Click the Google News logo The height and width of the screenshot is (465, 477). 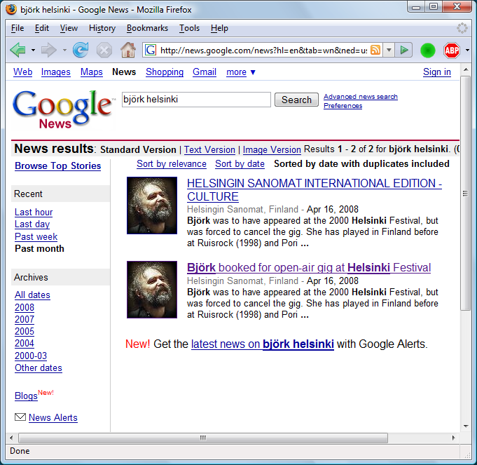(62, 109)
